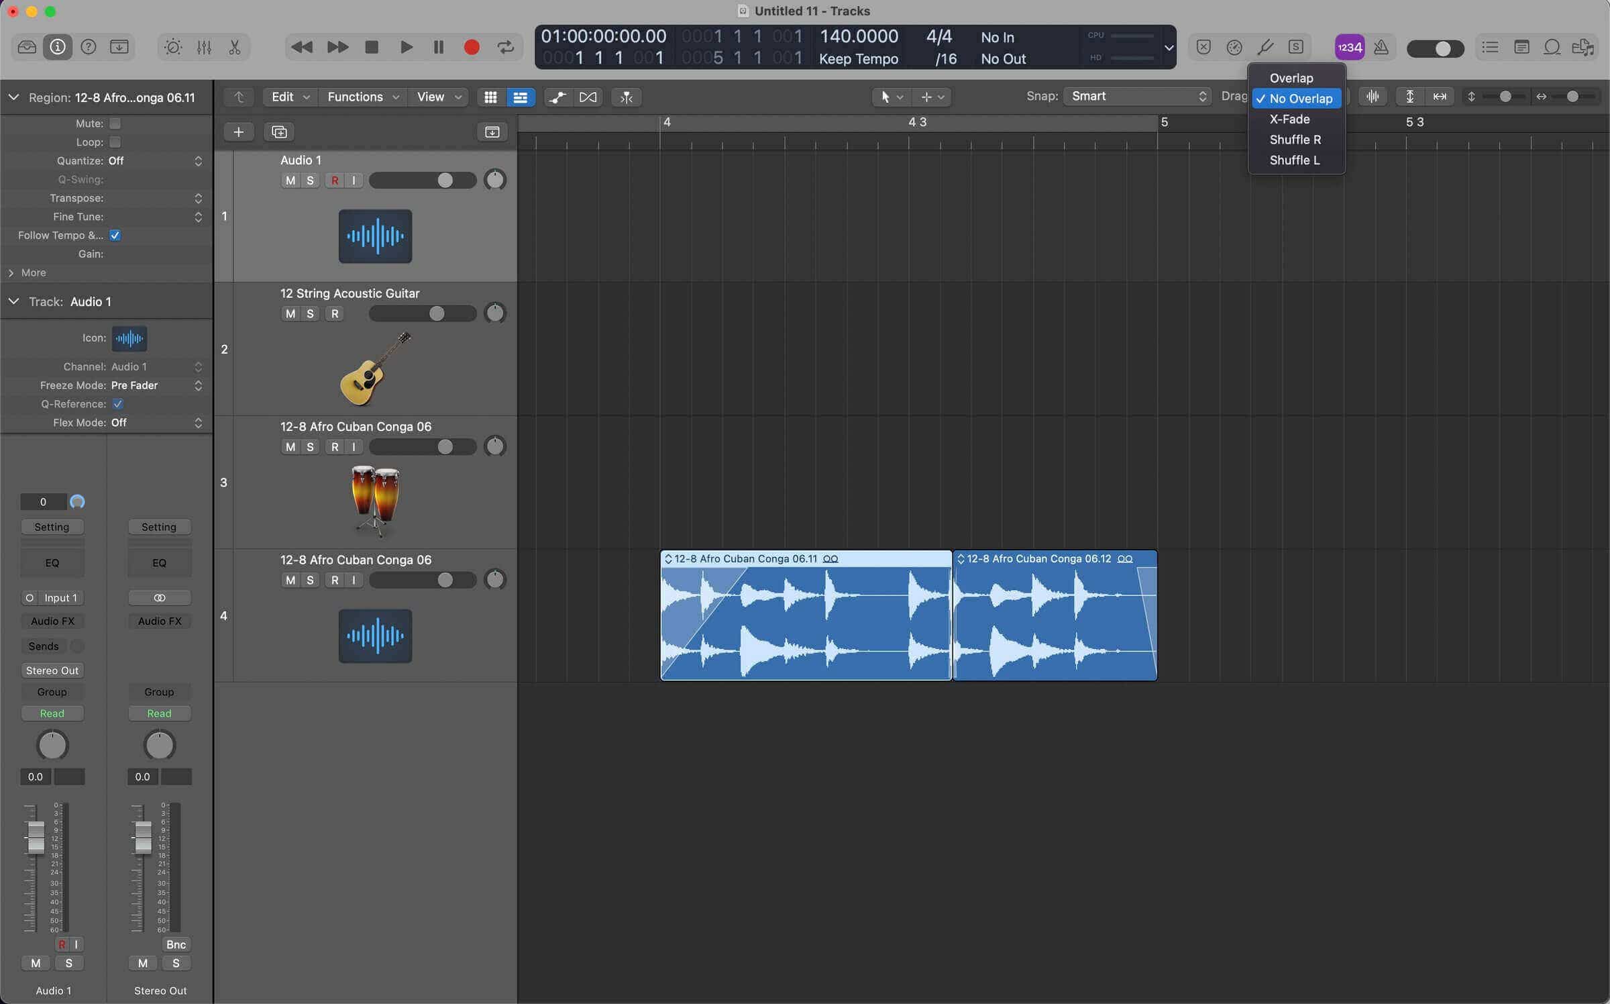Toggle the Cycle mode button
This screenshot has height=1004, width=1610.
tap(505, 47)
